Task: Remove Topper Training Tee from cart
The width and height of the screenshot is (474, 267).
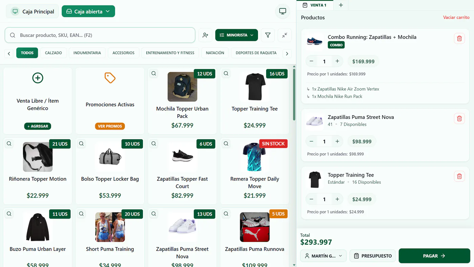Action: click(459, 176)
